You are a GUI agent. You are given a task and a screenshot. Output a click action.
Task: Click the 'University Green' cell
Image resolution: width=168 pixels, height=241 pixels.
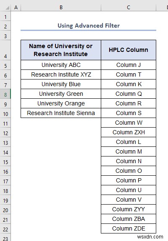pyautogui.click(x=61, y=94)
